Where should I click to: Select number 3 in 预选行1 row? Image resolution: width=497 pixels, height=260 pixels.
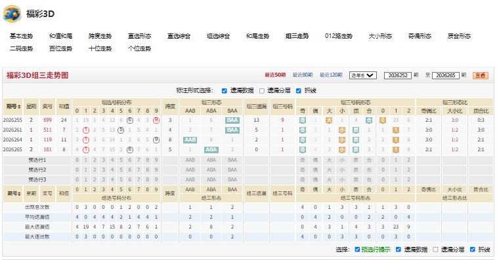pyautogui.click(x=103, y=160)
